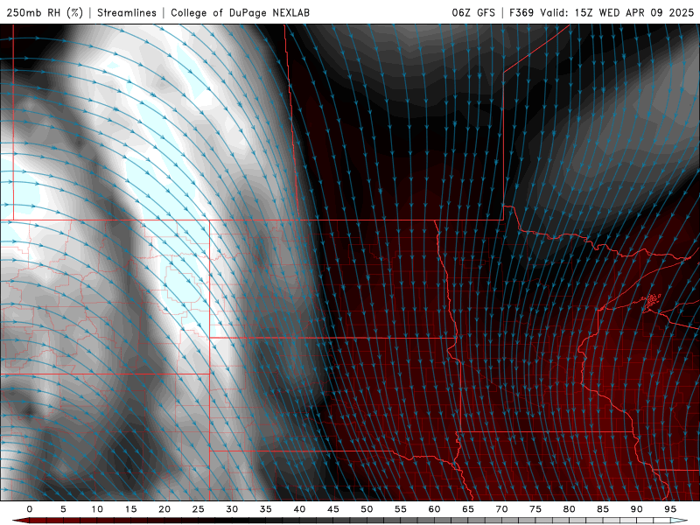700x525 pixels.
Task: Click the pale cyan right tip of the colorbar
Action: 679,521
